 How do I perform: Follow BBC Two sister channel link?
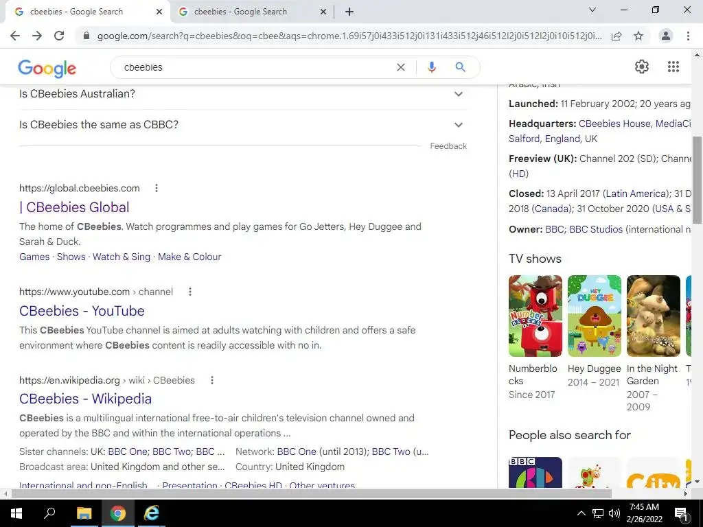[x=171, y=452]
